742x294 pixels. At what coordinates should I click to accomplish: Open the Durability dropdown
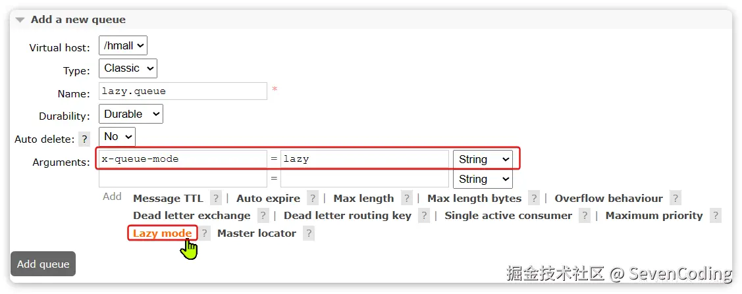131,114
